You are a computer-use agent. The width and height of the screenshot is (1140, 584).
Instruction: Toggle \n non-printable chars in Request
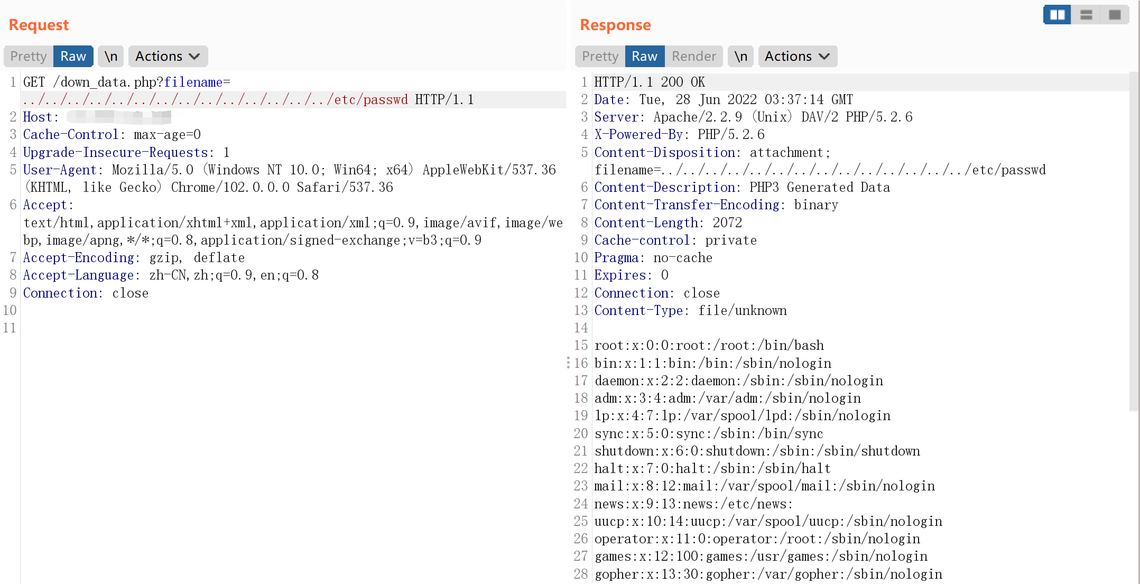click(110, 57)
